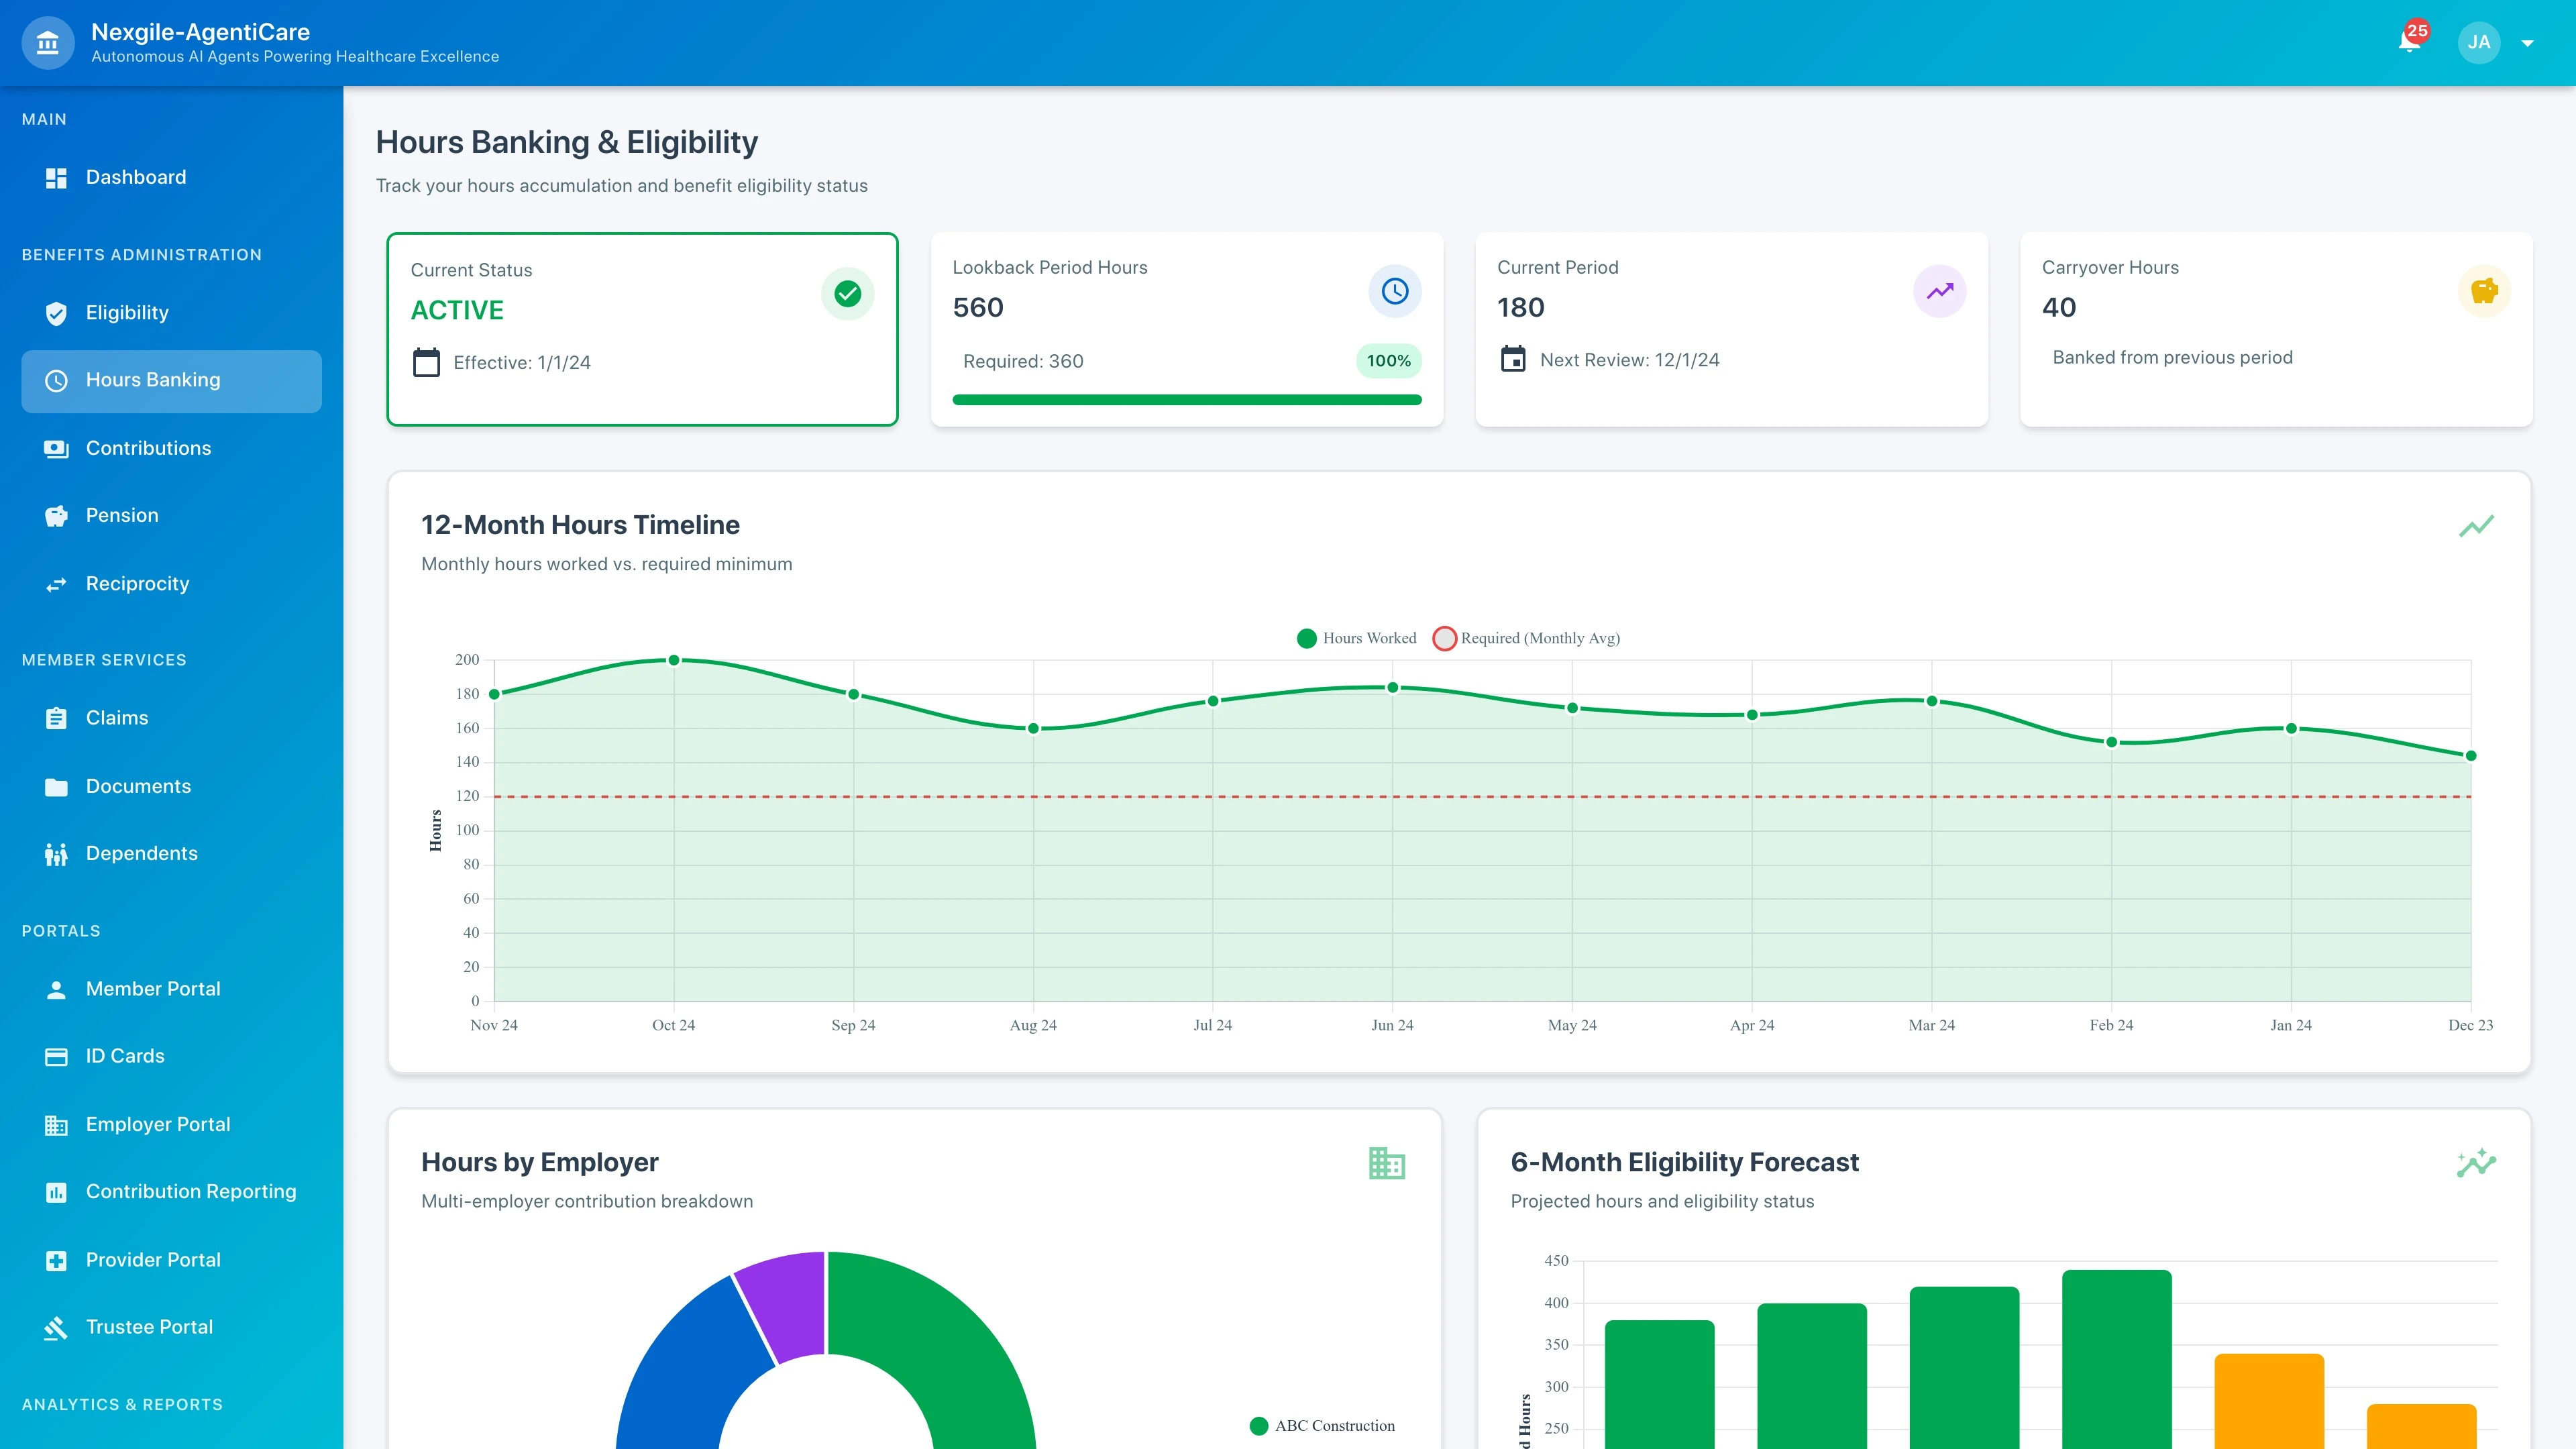
Task: Click the Hours Banking clock icon
Action: pos(56,380)
